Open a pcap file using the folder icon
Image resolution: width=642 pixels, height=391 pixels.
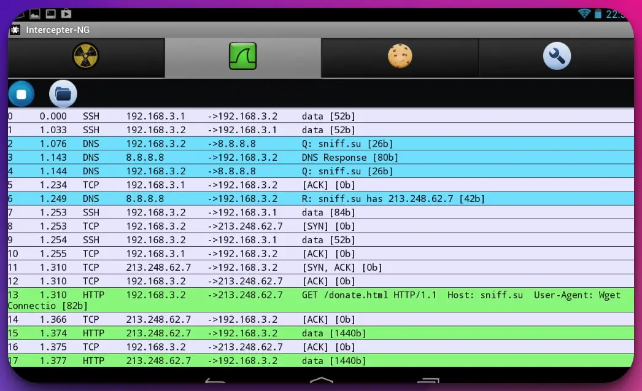pos(62,93)
